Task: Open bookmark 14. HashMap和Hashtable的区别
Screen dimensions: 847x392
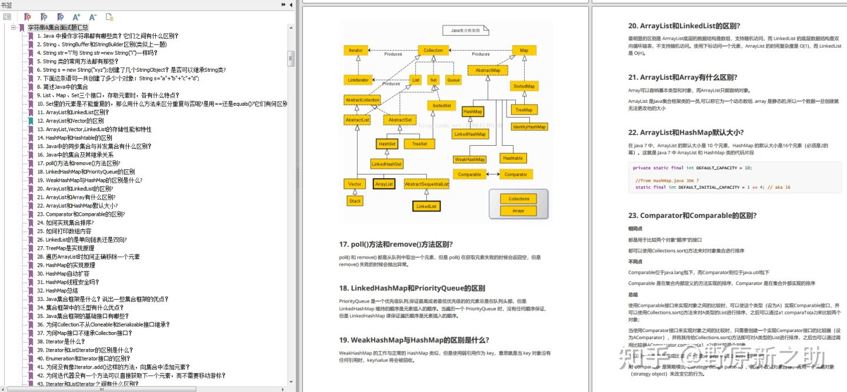Action: tap(74, 138)
